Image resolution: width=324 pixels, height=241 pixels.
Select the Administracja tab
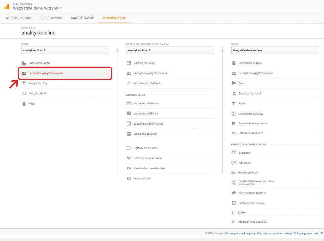pyautogui.click(x=114, y=18)
